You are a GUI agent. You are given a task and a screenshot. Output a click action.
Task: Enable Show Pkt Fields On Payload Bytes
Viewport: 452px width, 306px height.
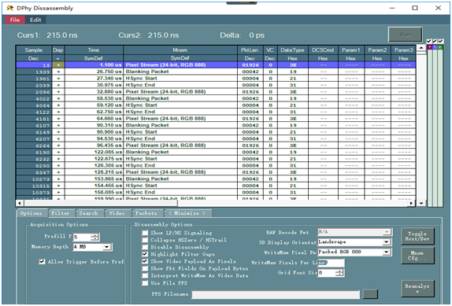click(145, 268)
